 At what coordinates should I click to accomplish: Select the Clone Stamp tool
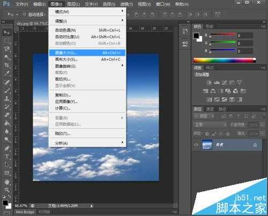tap(7, 98)
